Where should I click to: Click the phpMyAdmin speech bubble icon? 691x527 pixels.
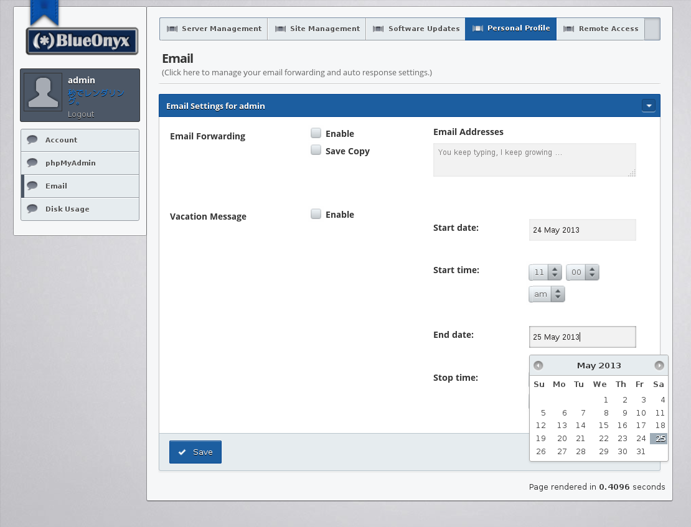pyautogui.click(x=32, y=163)
